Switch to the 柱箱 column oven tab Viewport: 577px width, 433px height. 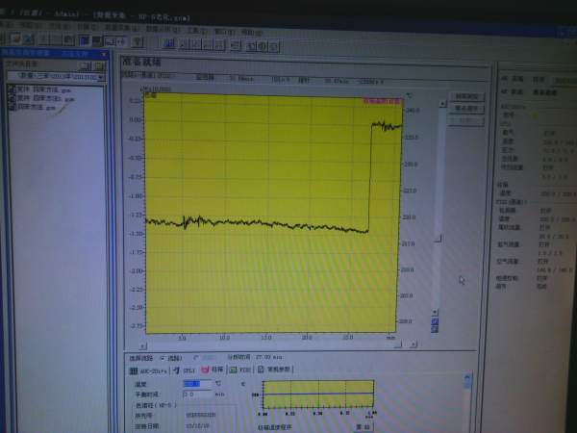(213, 369)
